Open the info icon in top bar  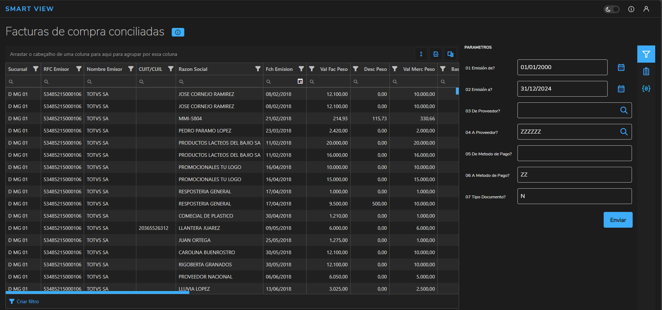[631, 9]
